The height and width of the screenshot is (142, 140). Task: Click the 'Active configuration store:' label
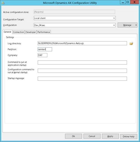point(16,12)
